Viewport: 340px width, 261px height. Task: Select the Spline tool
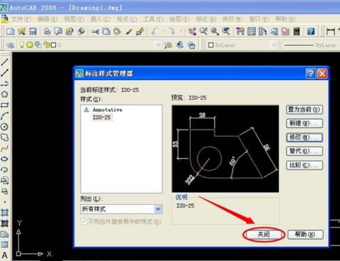pyautogui.click(x=5, y=149)
